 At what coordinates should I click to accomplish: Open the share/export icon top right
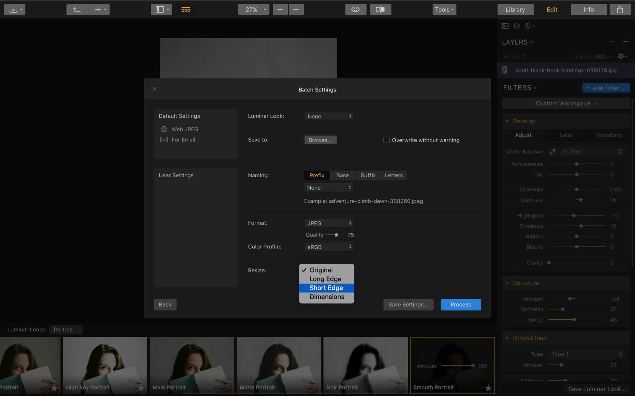(x=620, y=9)
